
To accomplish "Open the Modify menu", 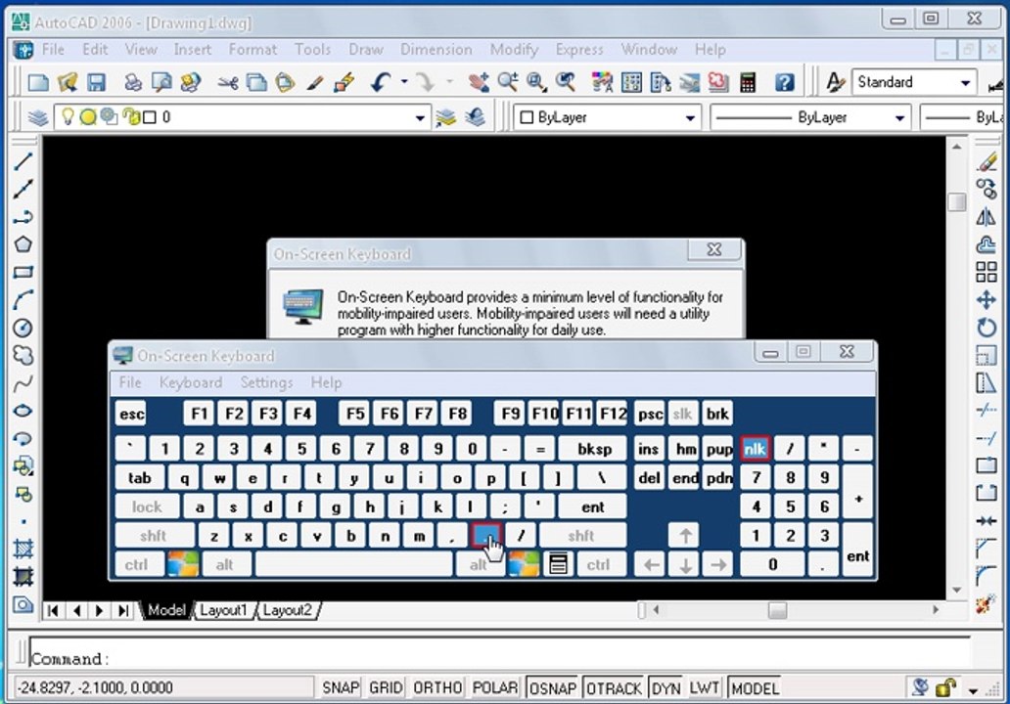I will coord(514,50).
